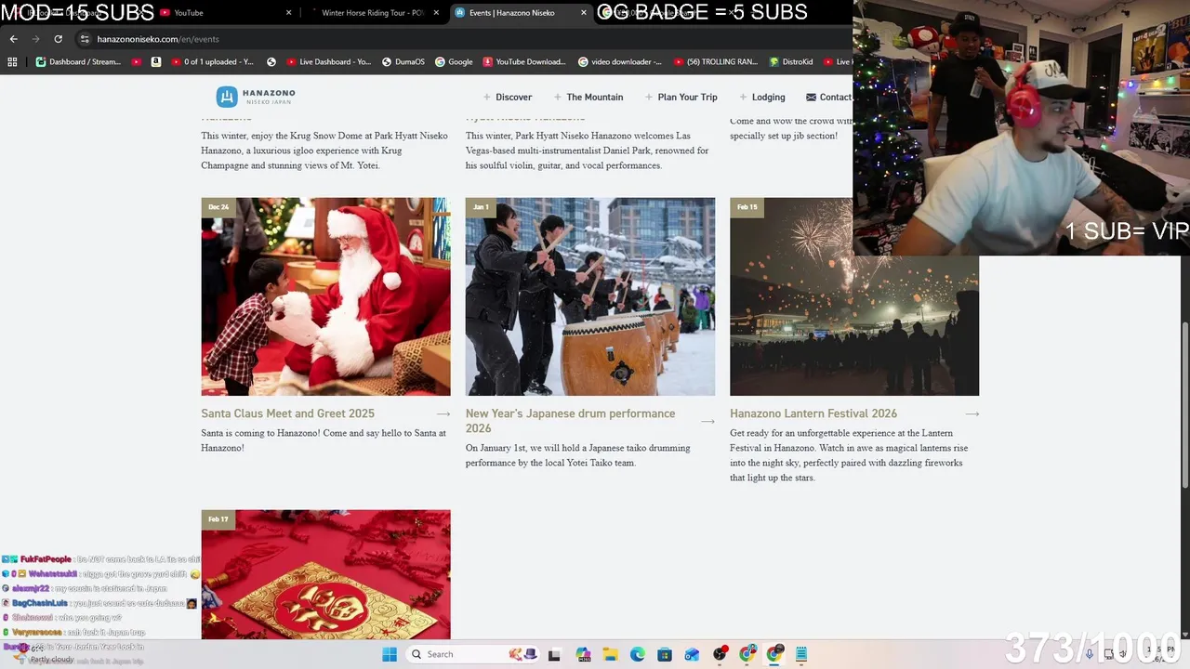Open the DistroKid bookmark
1190x669 pixels.
(791, 62)
